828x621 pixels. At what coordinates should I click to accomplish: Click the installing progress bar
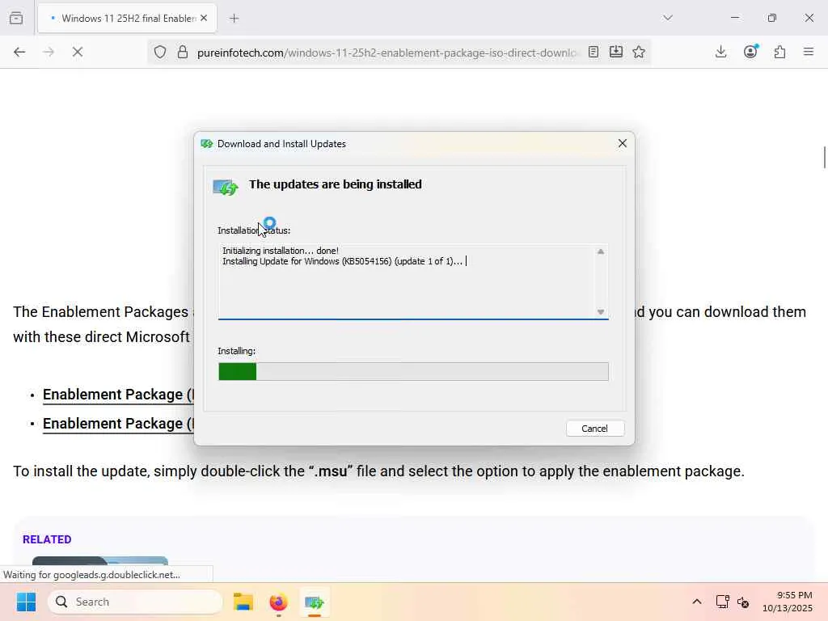pos(413,372)
